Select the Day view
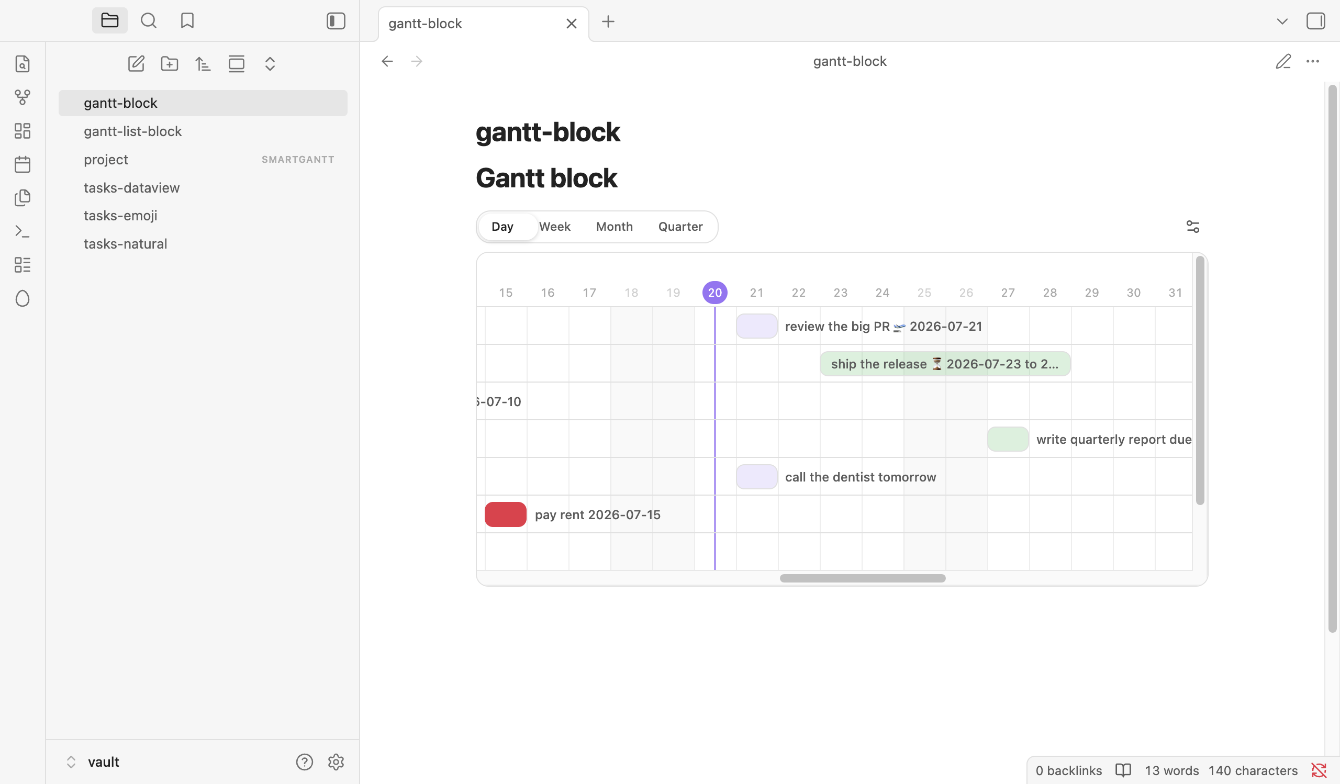This screenshot has width=1340, height=784. click(503, 227)
